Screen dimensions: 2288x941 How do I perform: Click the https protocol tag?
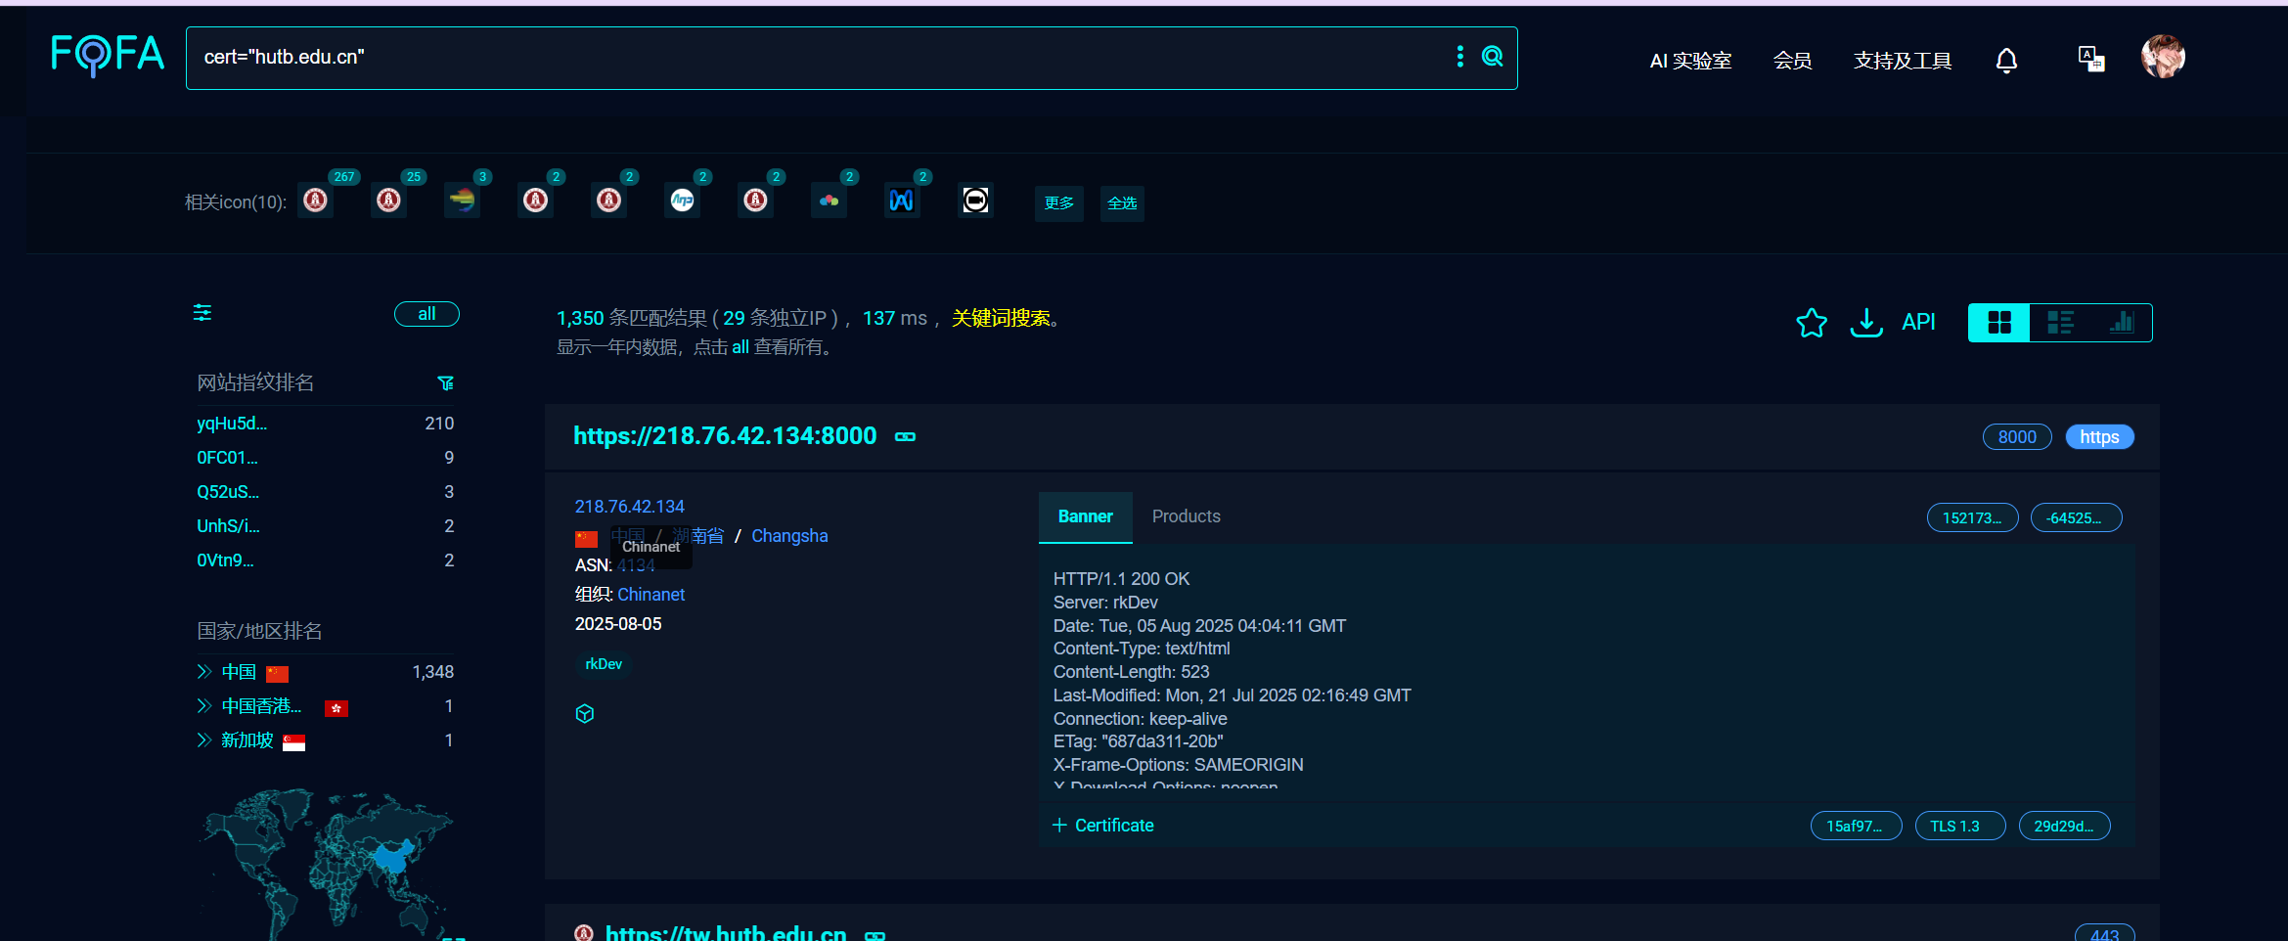click(x=2099, y=437)
